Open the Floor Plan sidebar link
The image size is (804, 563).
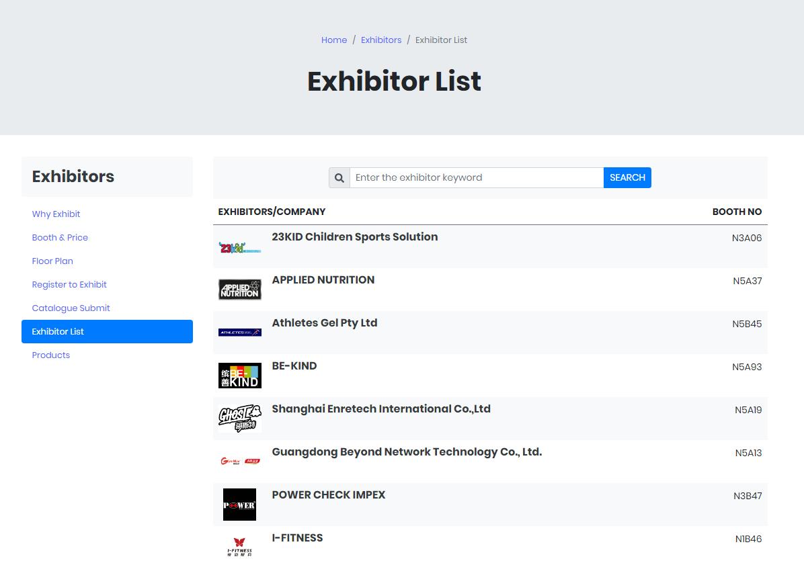(x=52, y=261)
